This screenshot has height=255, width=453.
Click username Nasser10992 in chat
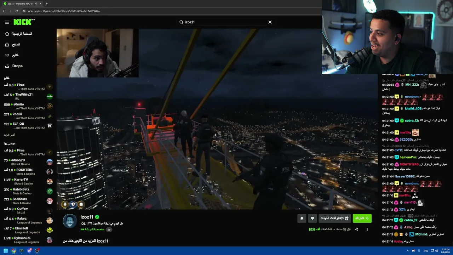pyautogui.click(x=405, y=176)
